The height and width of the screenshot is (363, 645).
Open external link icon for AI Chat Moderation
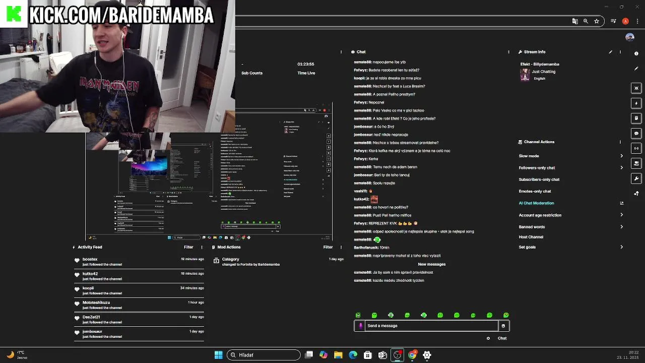click(x=621, y=203)
